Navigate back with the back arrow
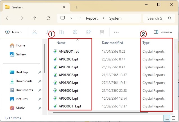The width and height of the screenshot is (179, 122). 8,18
